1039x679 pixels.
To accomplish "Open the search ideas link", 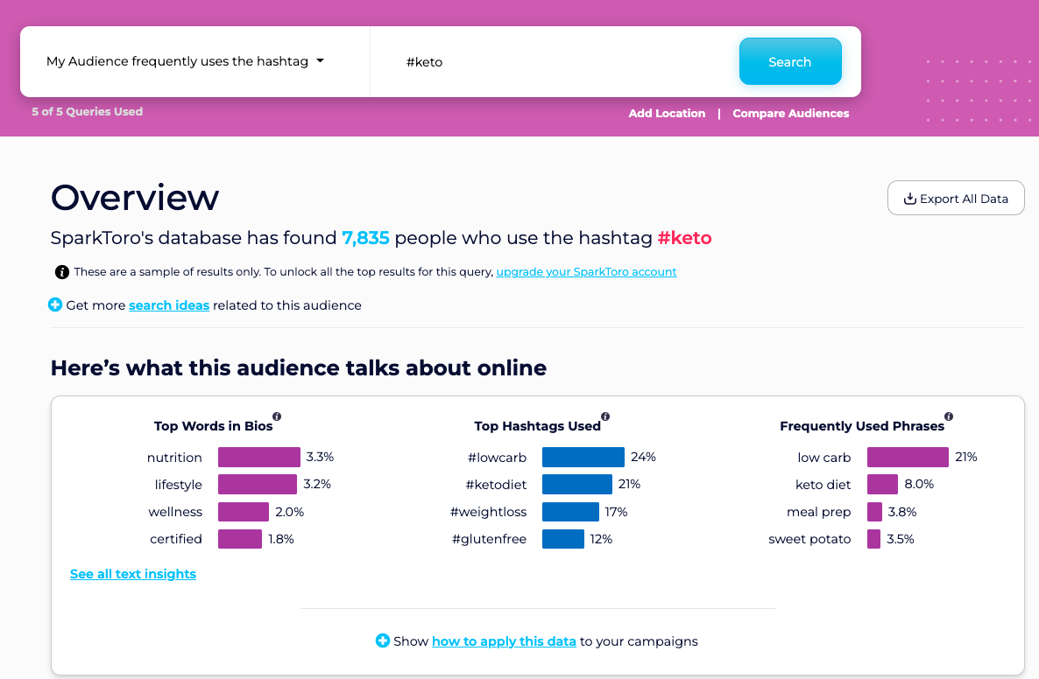I will (169, 305).
